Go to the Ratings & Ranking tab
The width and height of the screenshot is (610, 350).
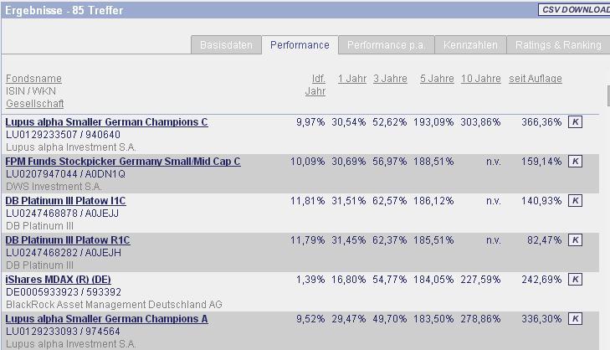pyautogui.click(x=558, y=45)
